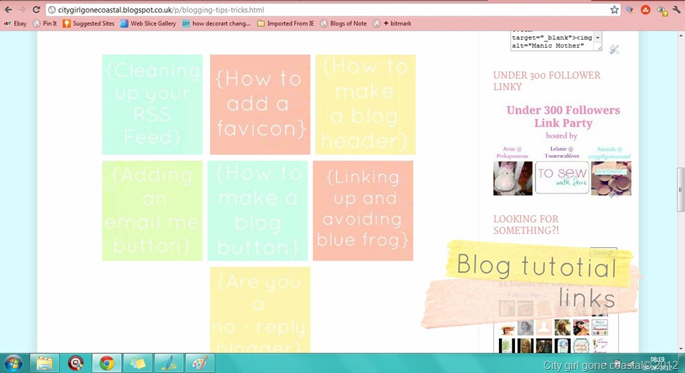
Task: Reload the page with refresh icon
Action: [x=36, y=9]
